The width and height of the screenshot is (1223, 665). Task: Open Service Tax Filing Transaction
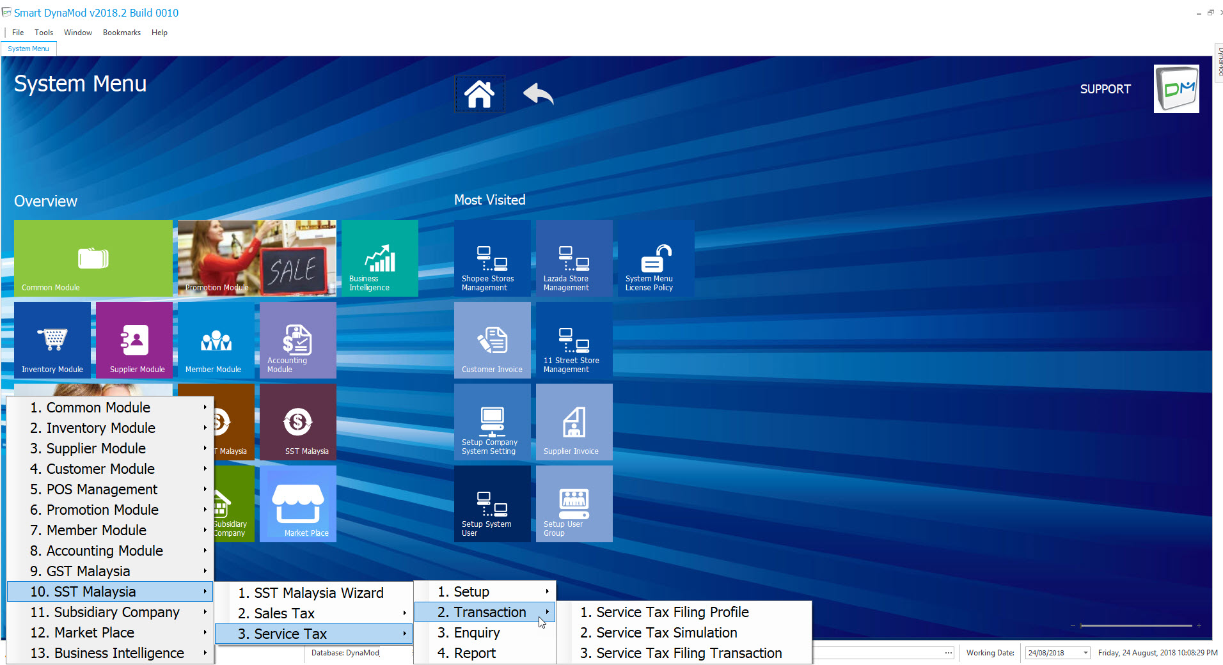click(x=684, y=653)
